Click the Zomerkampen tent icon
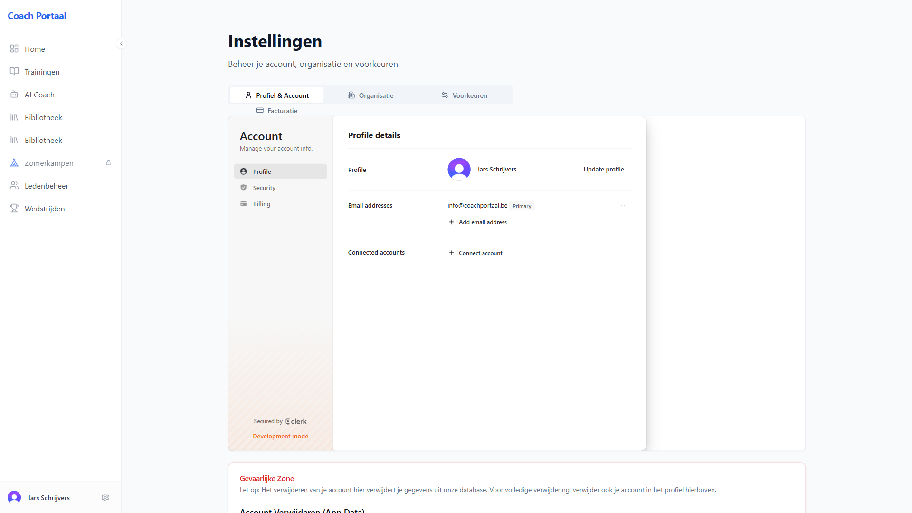Image resolution: width=912 pixels, height=513 pixels. point(14,163)
